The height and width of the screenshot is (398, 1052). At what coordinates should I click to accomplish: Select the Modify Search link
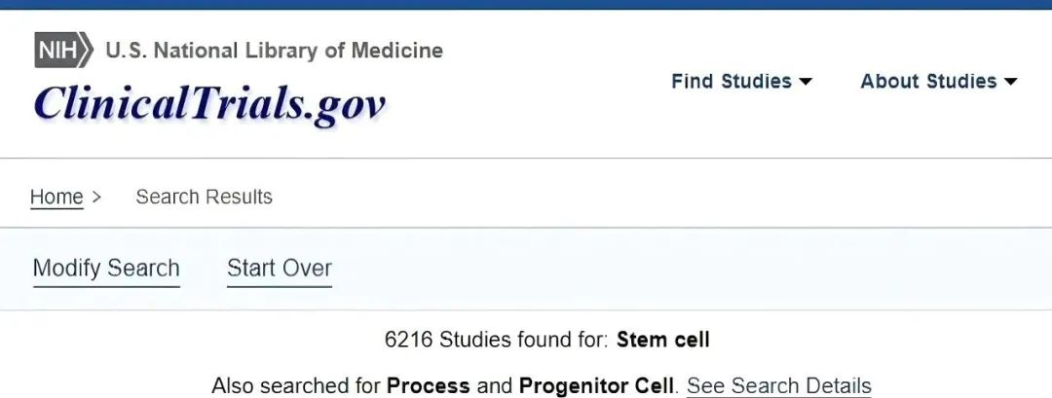click(x=106, y=269)
